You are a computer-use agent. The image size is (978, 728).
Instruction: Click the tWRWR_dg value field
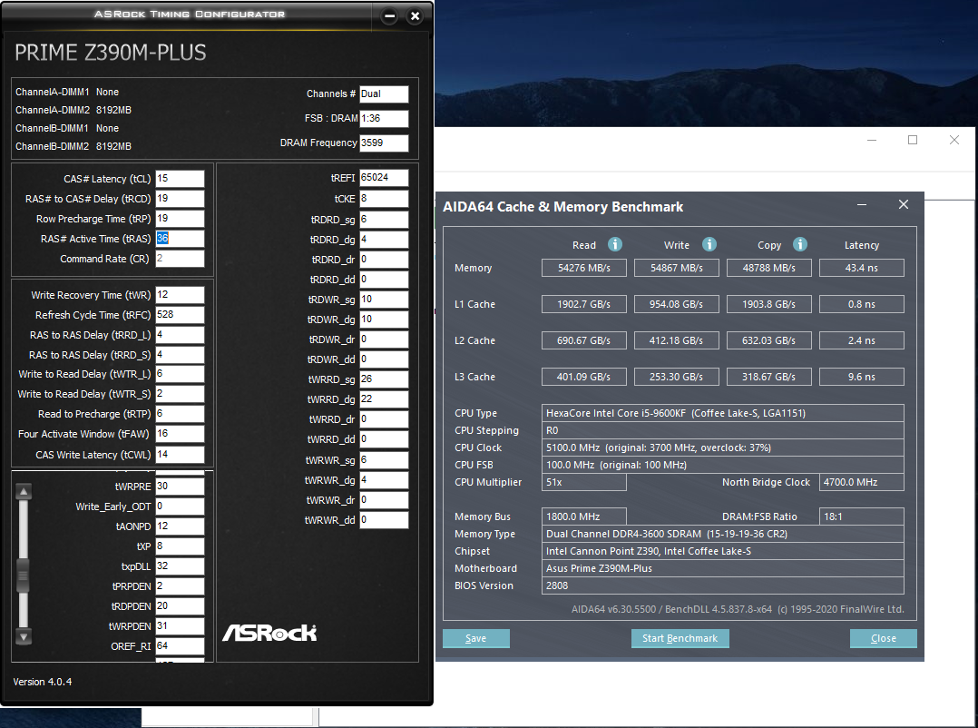point(384,479)
